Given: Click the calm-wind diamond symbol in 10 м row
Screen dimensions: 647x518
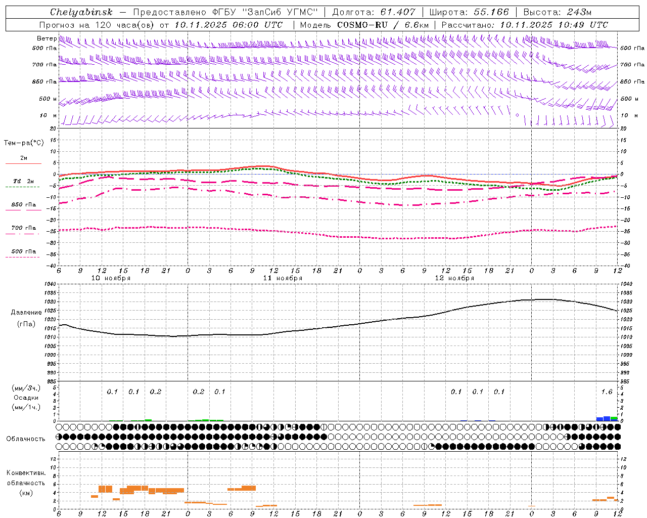Looking at the screenshot, I should (517, 115).
